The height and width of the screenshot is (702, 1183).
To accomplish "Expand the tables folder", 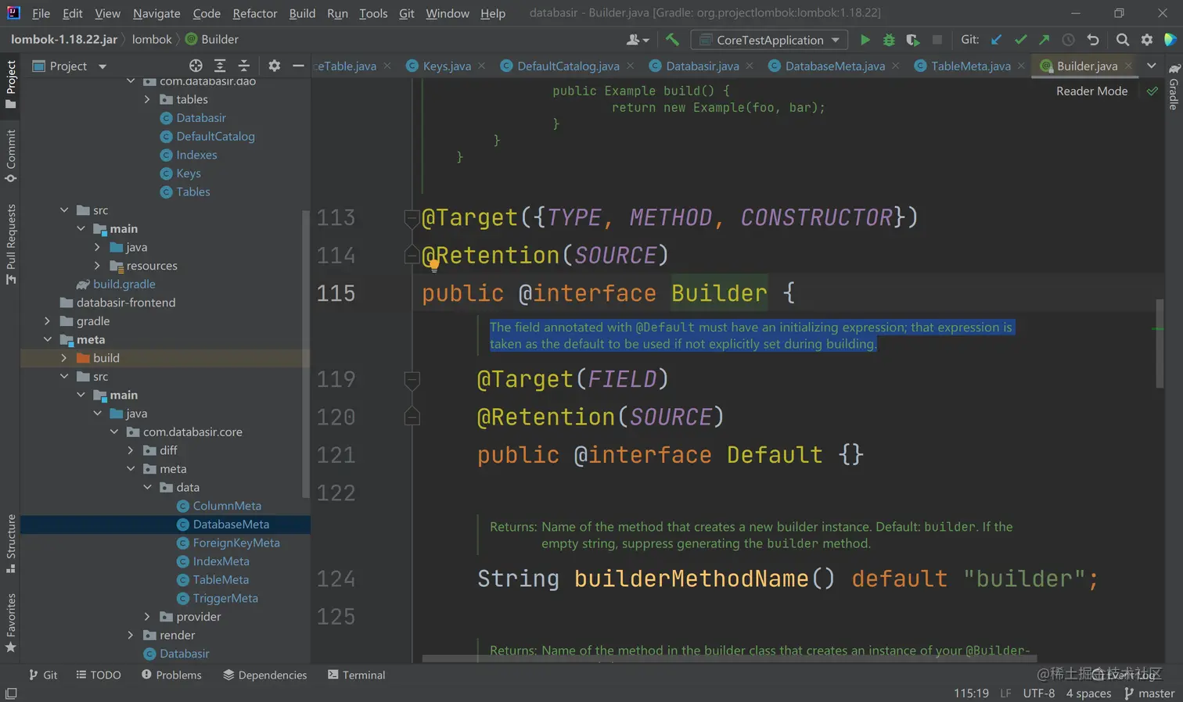I will [147, 99].
